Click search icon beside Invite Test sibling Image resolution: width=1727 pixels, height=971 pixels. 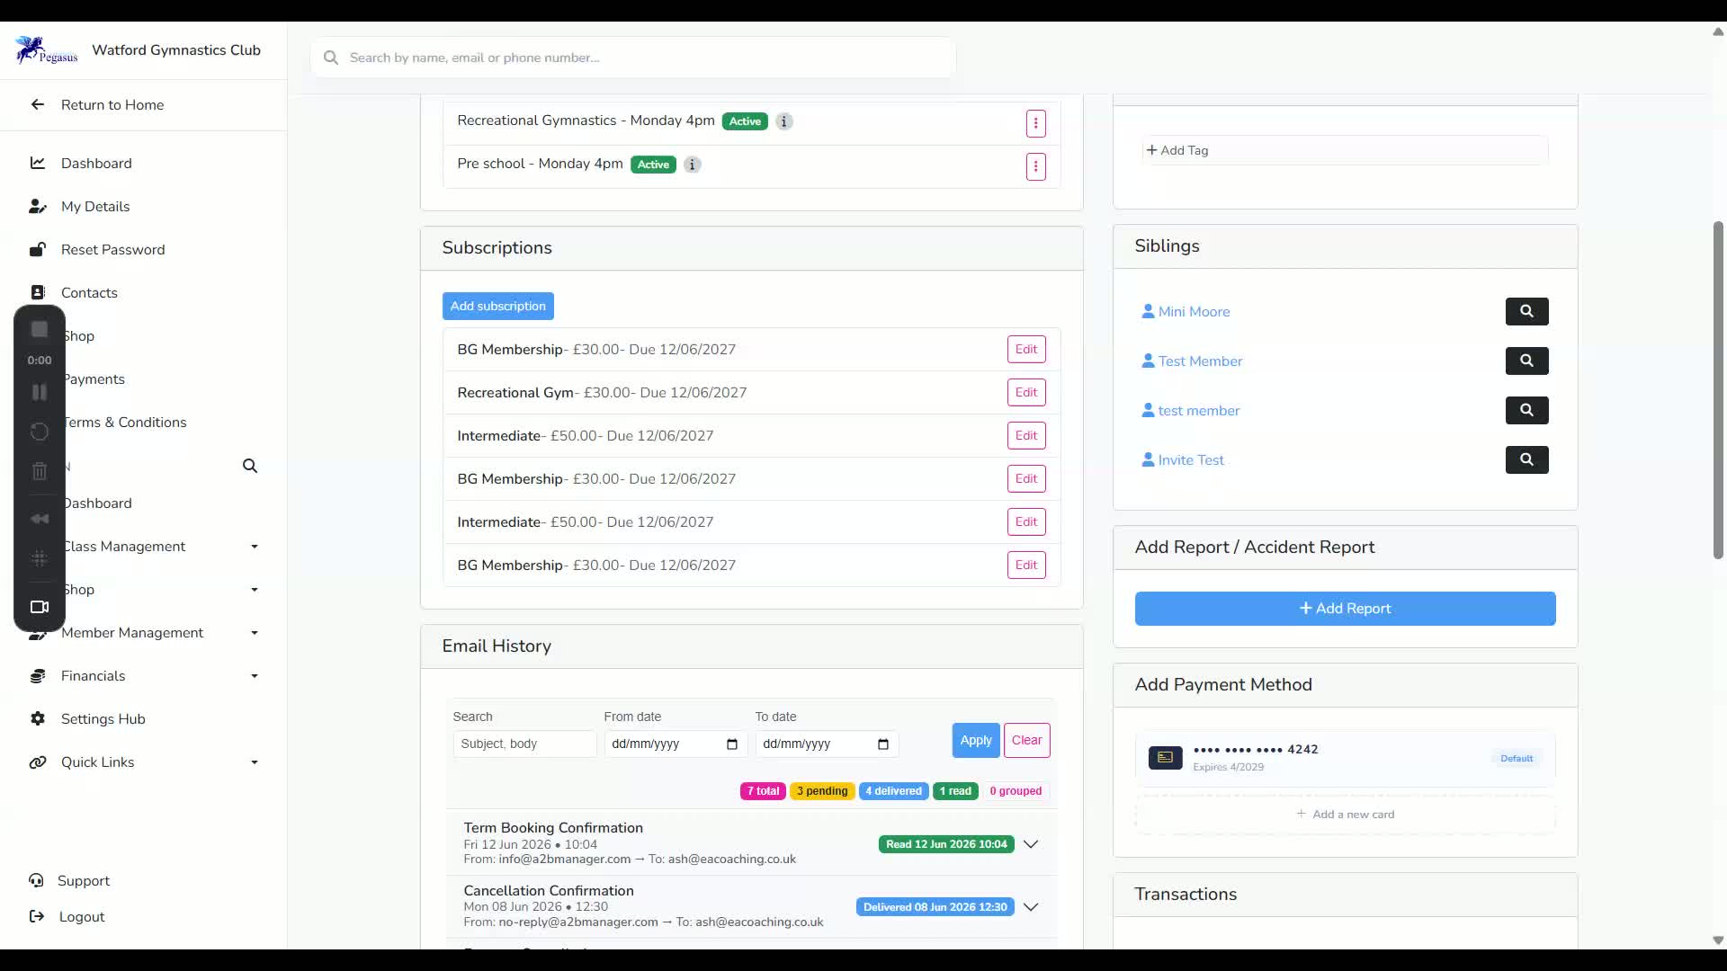click(x=1526, y=459)
